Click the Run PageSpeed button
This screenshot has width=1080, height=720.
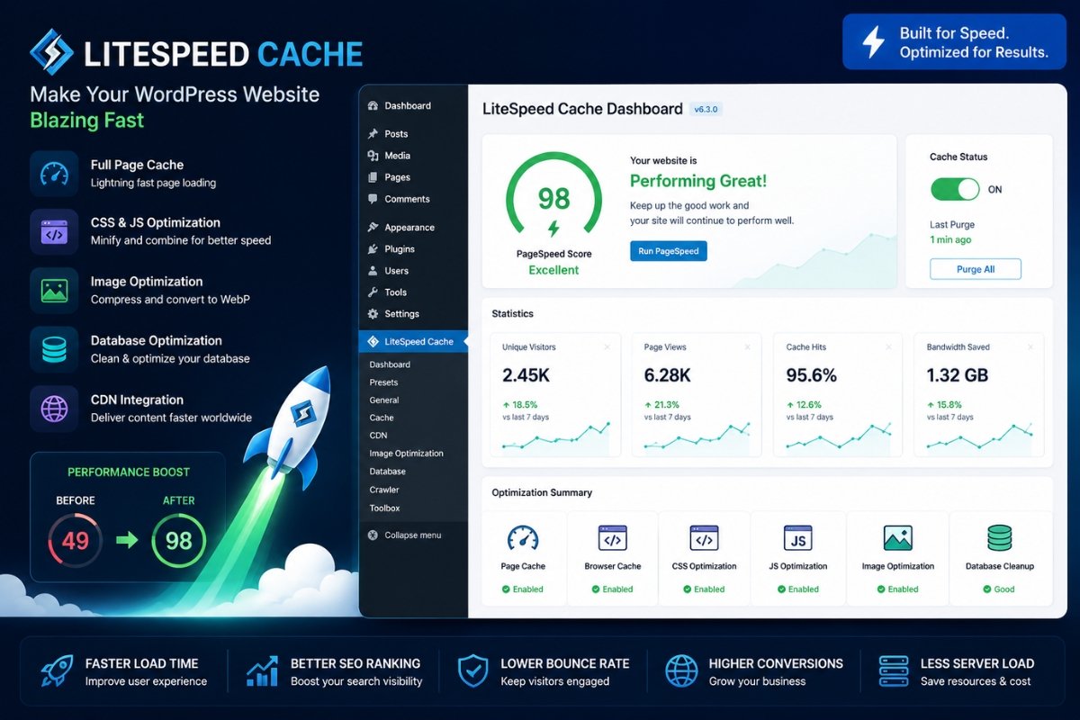[669, 251]
